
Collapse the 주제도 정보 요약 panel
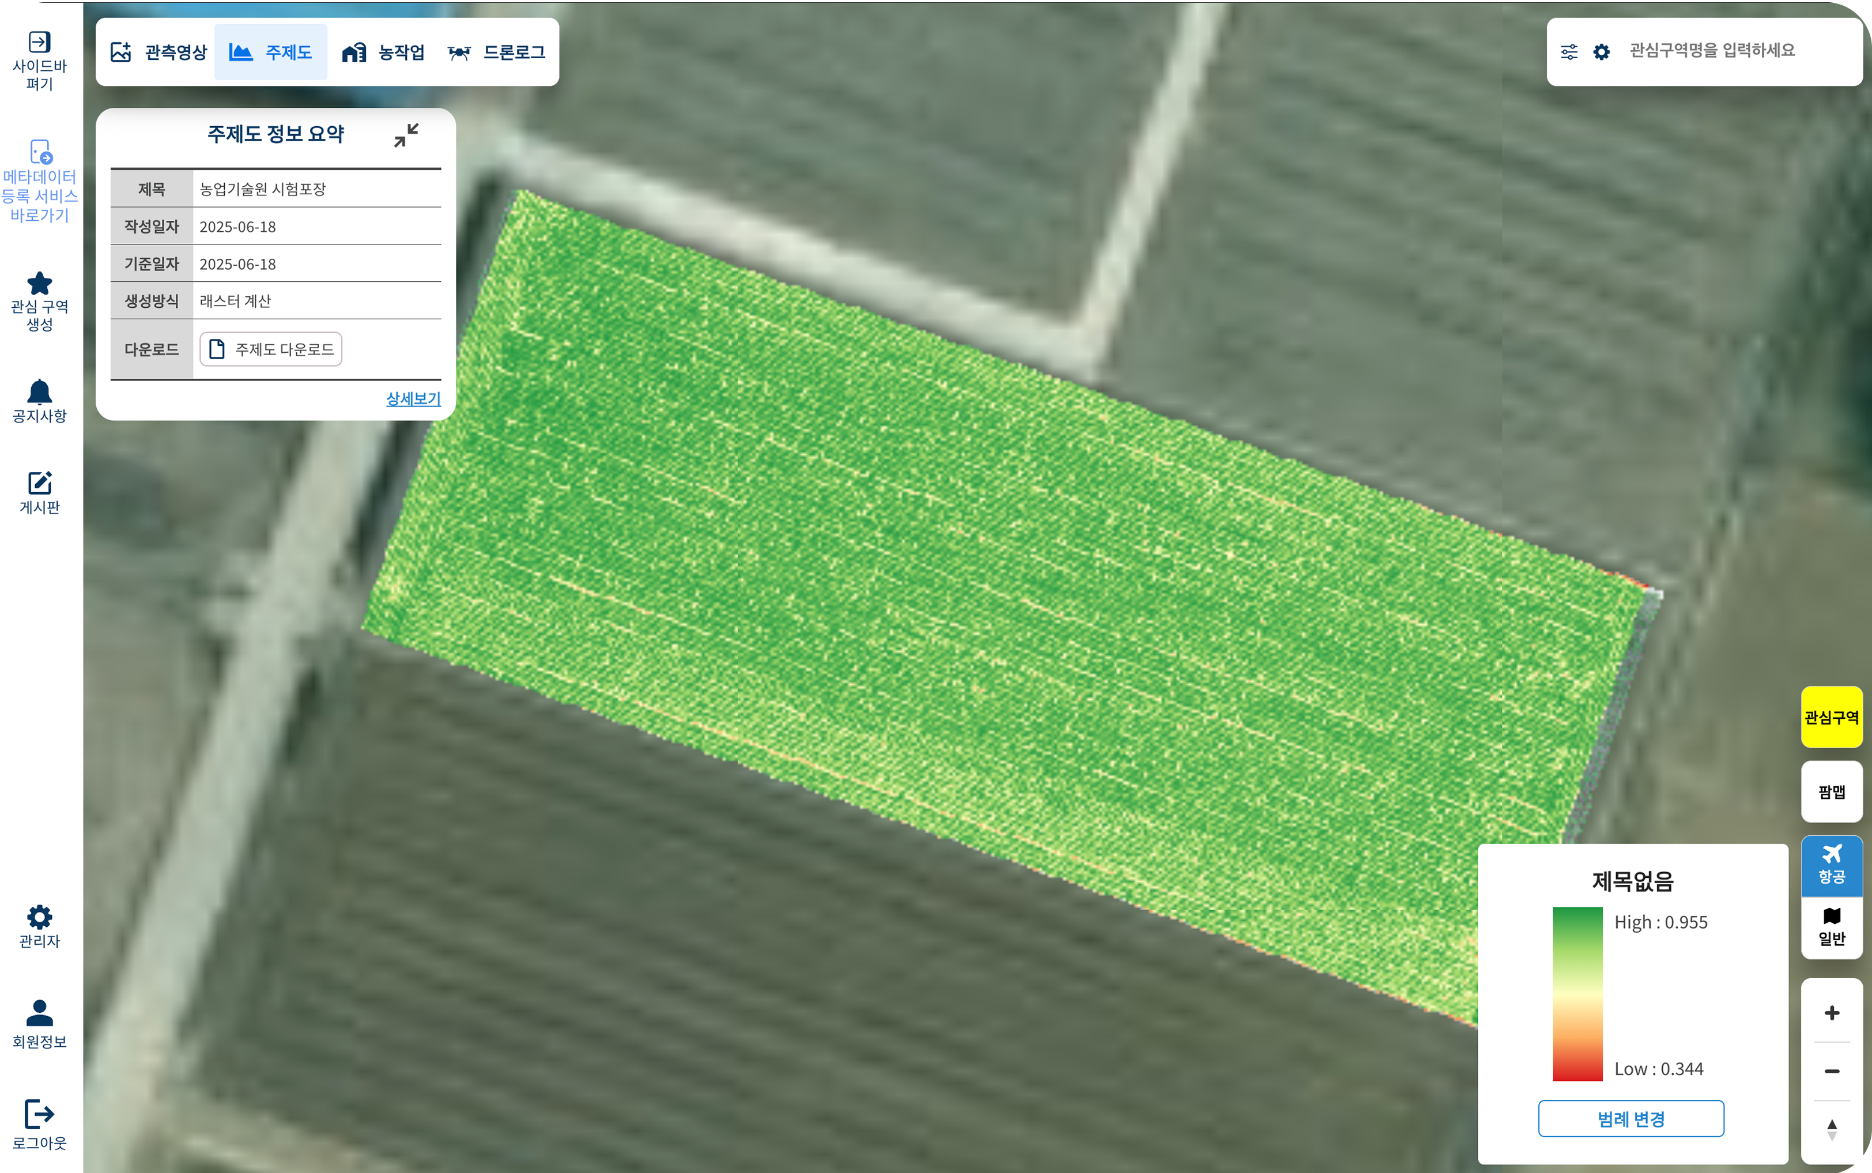(x=406, y=135)
